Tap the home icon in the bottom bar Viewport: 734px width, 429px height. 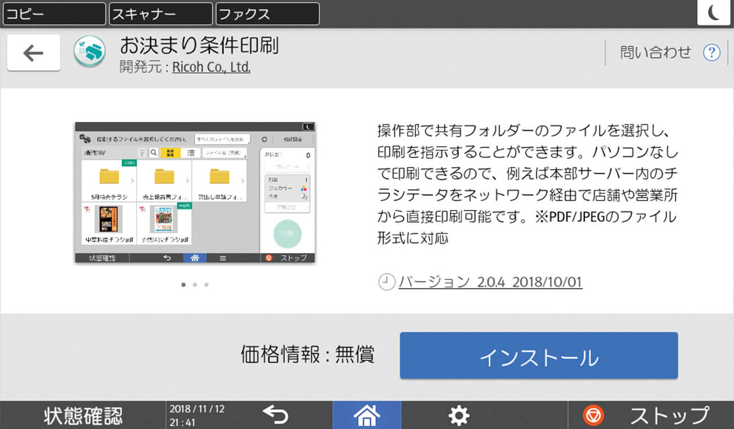click(x=366, y=415)
